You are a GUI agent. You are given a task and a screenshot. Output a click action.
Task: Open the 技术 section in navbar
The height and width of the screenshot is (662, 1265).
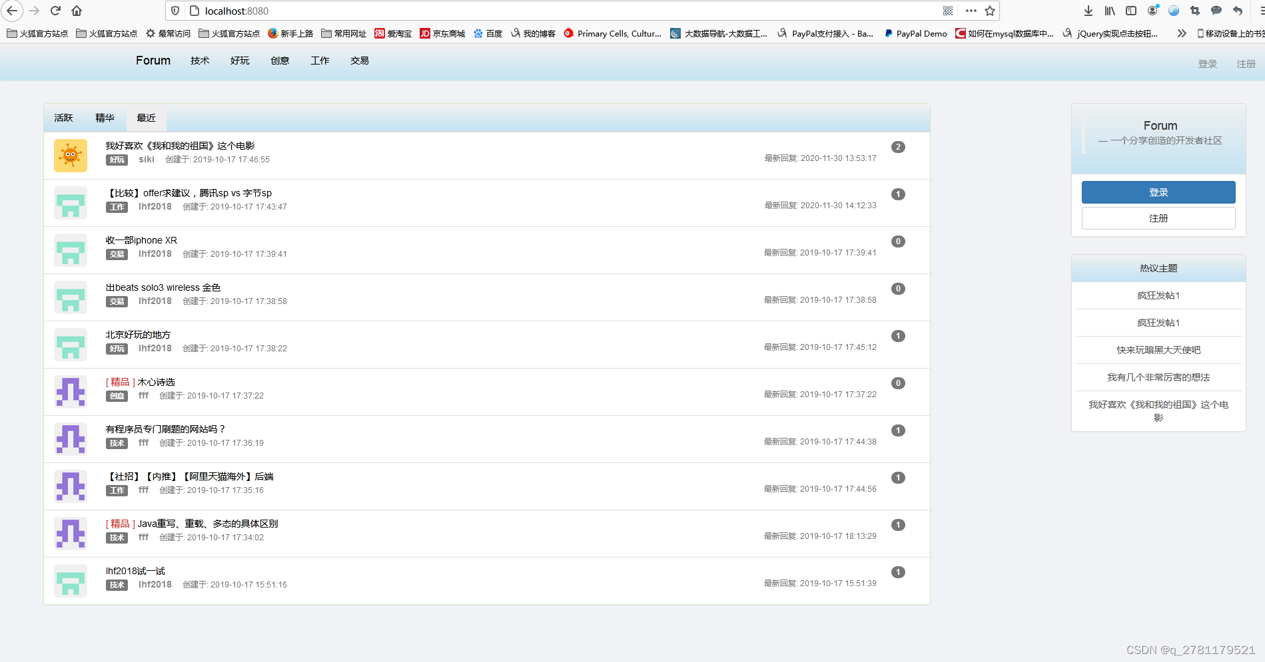(200, 61)
